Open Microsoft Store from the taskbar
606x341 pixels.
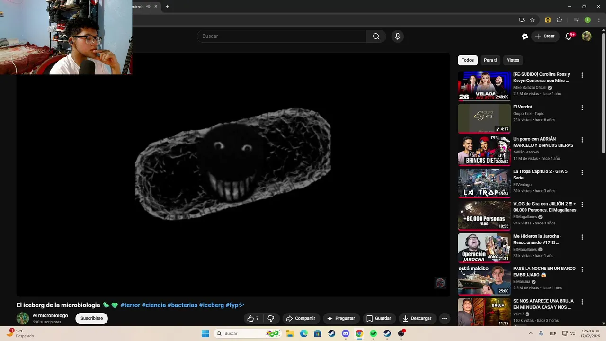click(318, 333)
